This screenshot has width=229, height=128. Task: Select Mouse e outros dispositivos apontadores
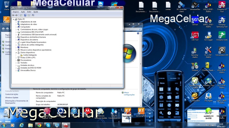(36, 50)
